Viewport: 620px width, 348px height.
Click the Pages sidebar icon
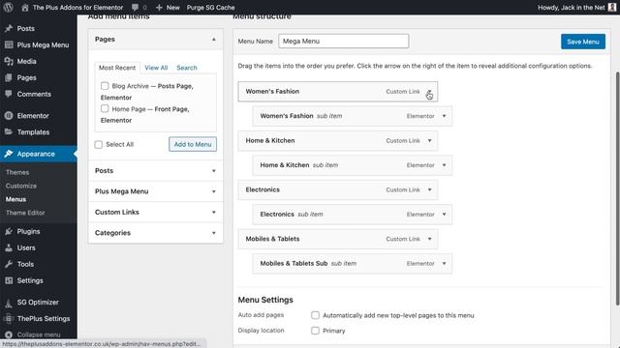(9, 77)
